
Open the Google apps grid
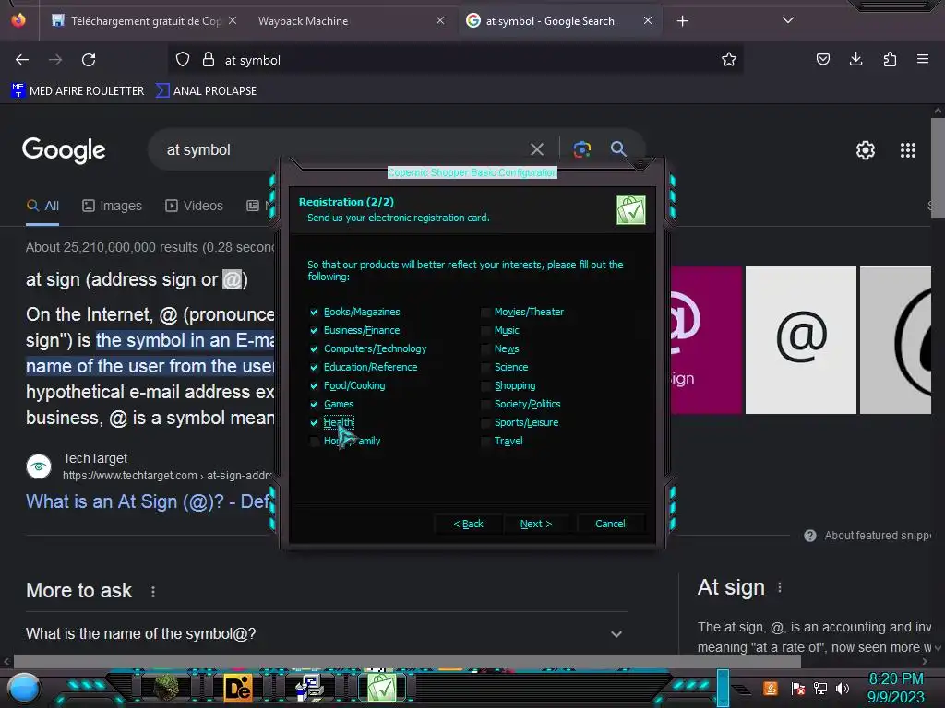click(908, 150)
